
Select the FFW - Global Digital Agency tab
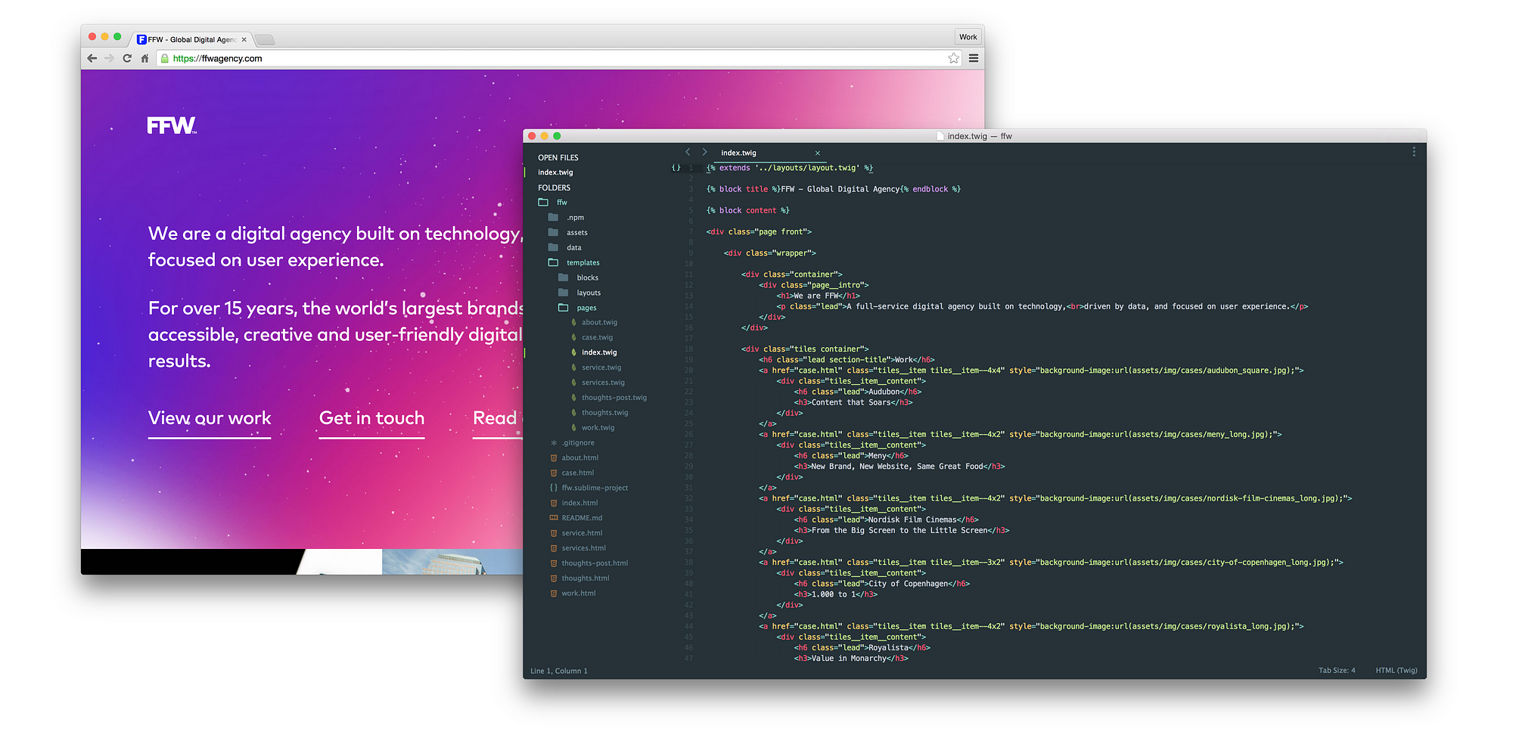click(x=191, y=39)
